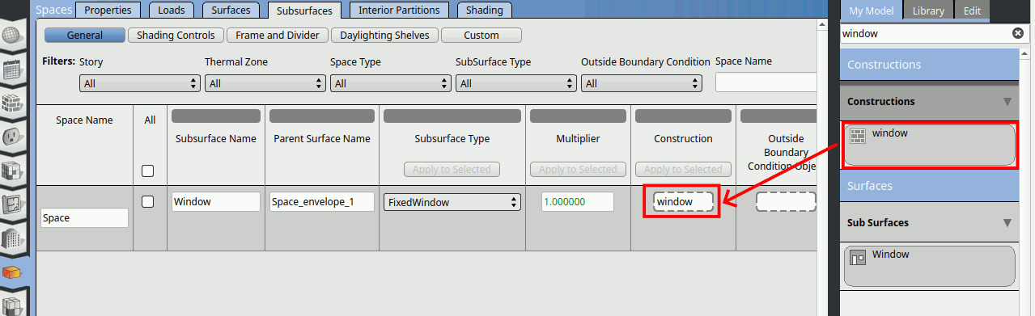Switch to the Library tab
1035x316 pixels.
pyautogui.click(x=928, y=11)
